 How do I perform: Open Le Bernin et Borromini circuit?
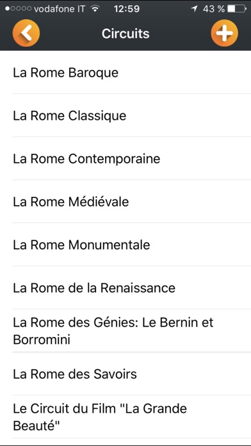tap(125, 331)
